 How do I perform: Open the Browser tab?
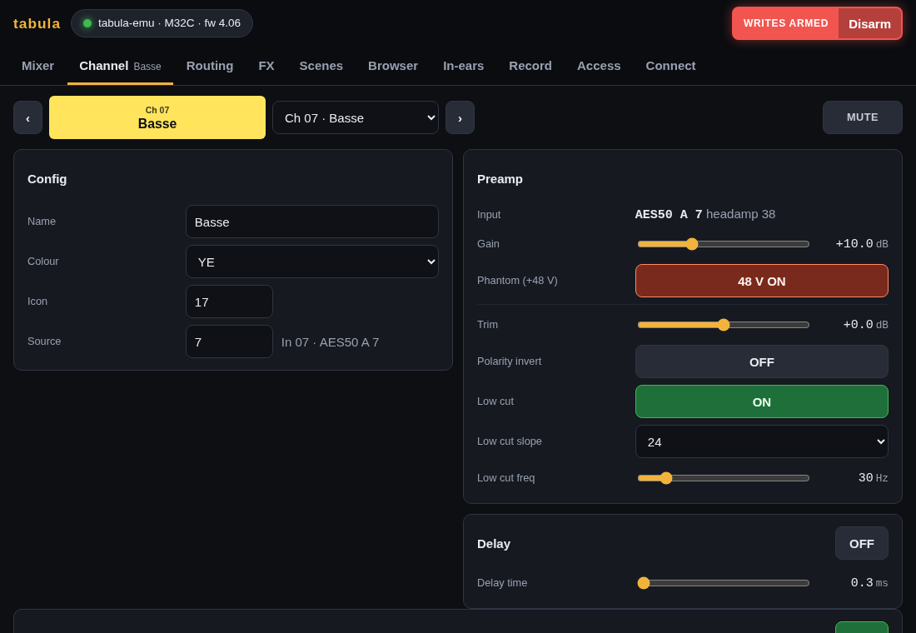point(393,66)
